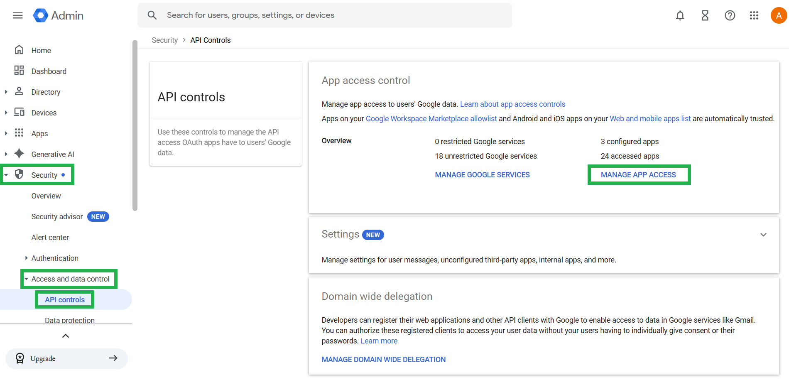Click the Home house icon
The height and width of the screenshot is (380, 789).
coord(19,50)
